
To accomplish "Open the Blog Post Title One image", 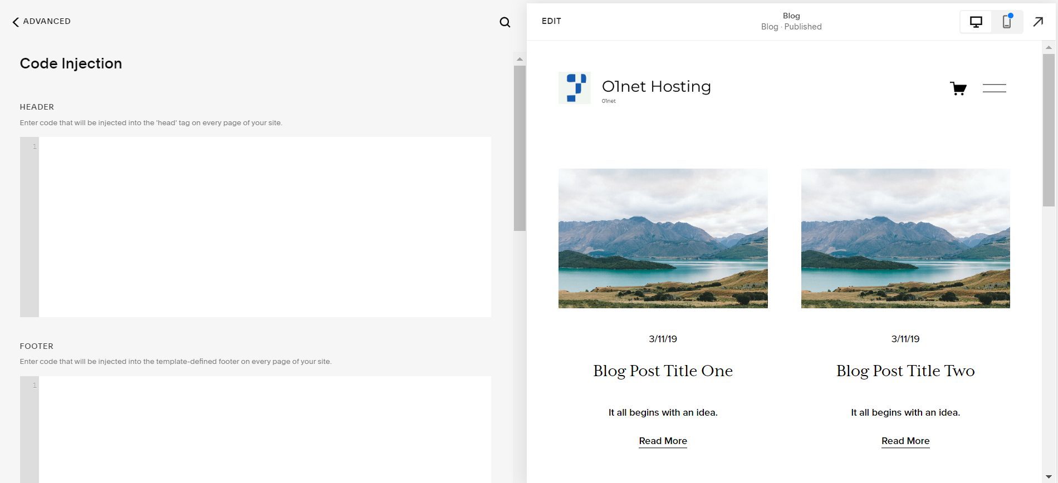I will pyautogui.click(x=663, y=238).
